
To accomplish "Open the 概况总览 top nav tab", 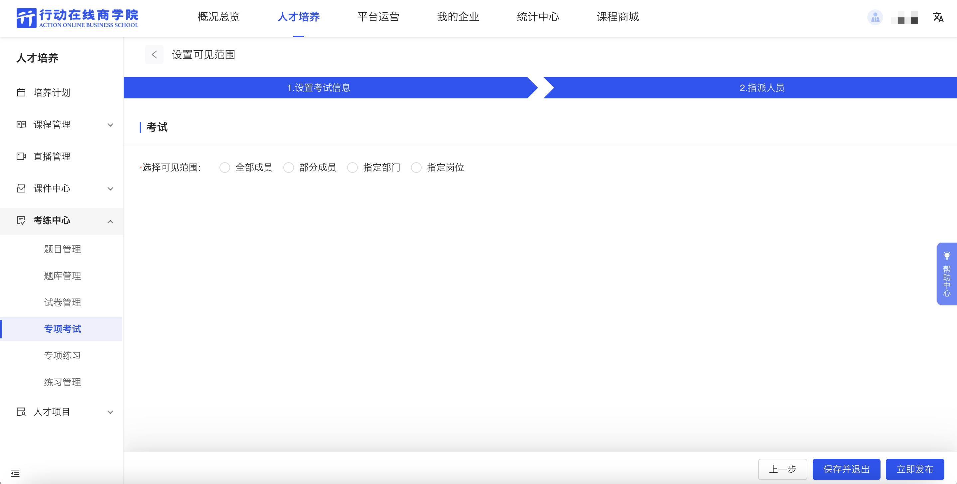I will pyautogui.click(x=218, y=17).
